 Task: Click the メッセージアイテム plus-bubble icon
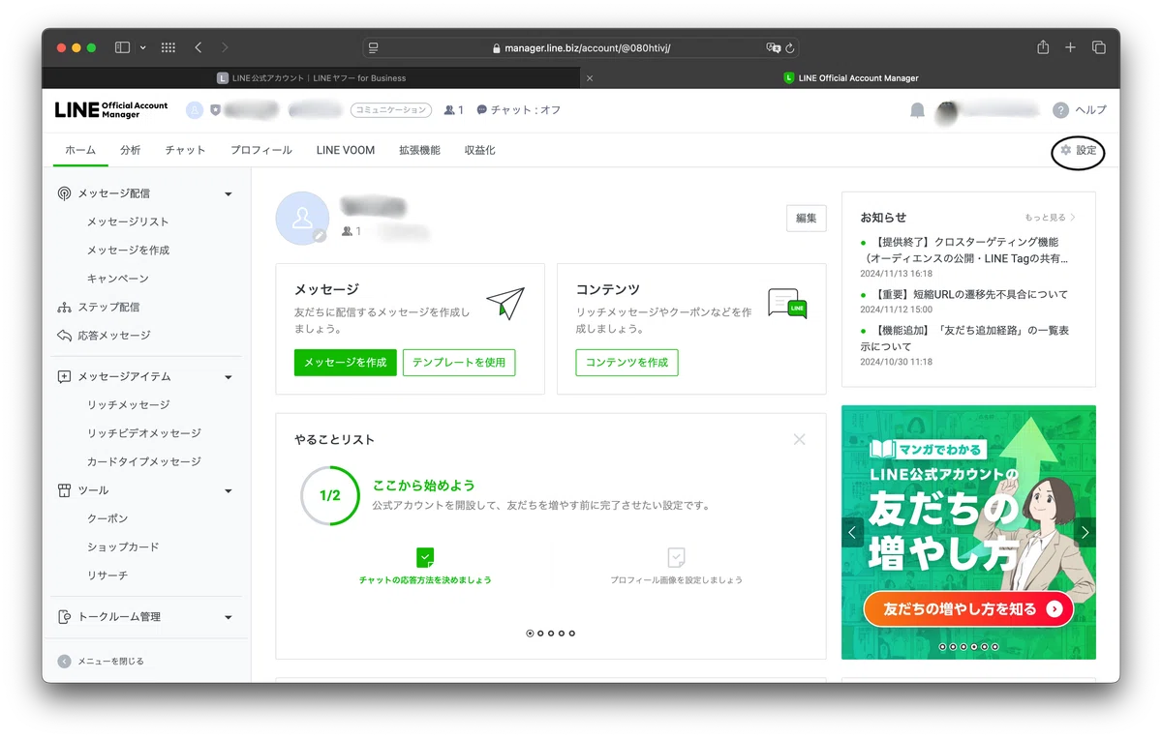64,376
